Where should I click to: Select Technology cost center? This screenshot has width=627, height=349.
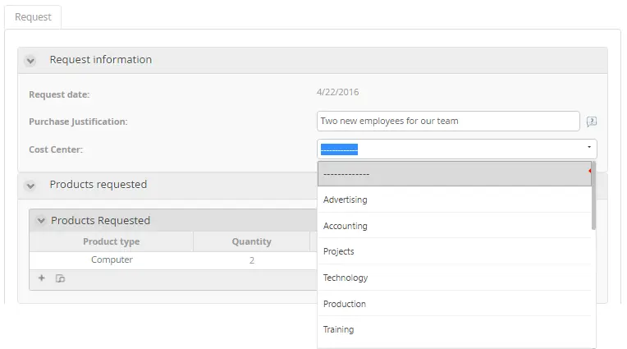click(455, 278)
